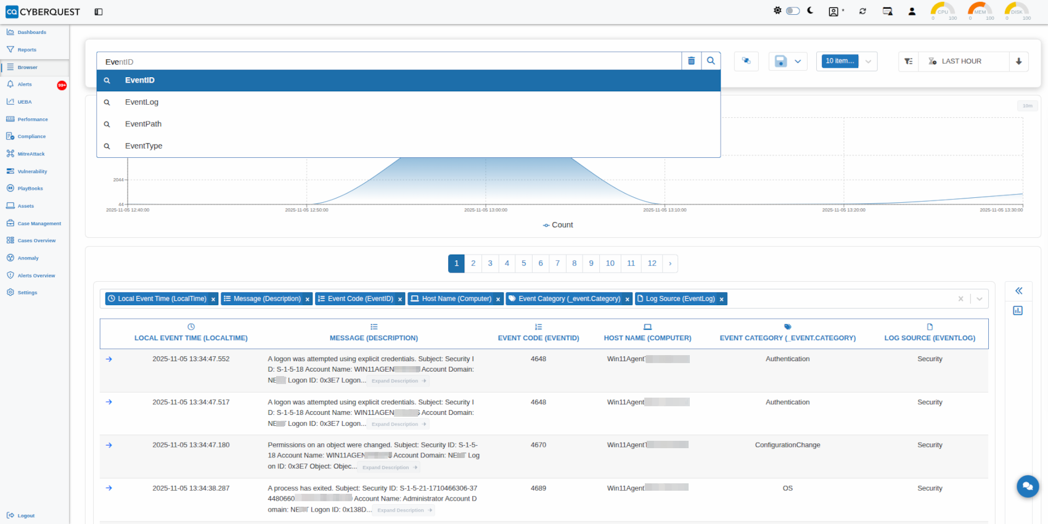Open Alerts in the left sidebar
Image resolution: width=1048 pixels, height=524 pixels.
[25, 84]
